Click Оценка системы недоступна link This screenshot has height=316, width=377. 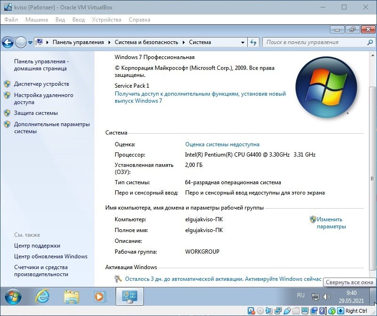click(222, 144)
